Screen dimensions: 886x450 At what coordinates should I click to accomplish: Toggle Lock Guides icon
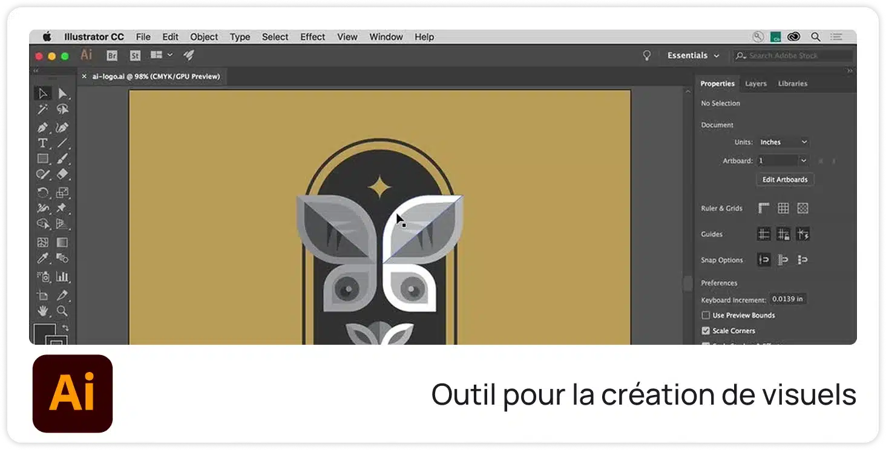[784, 234]
